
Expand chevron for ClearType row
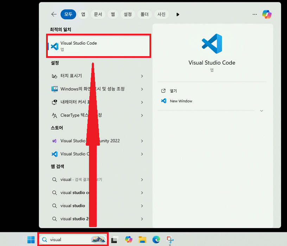click(x=142, y=115)
